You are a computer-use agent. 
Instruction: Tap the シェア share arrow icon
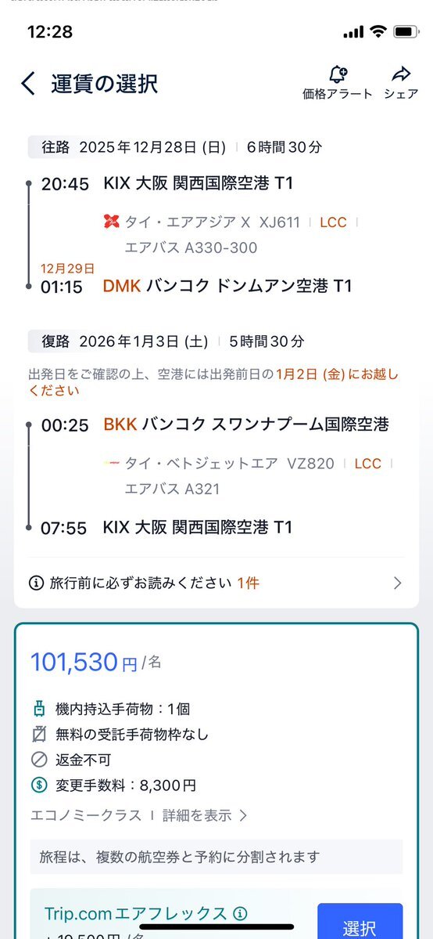click(401, 74)
